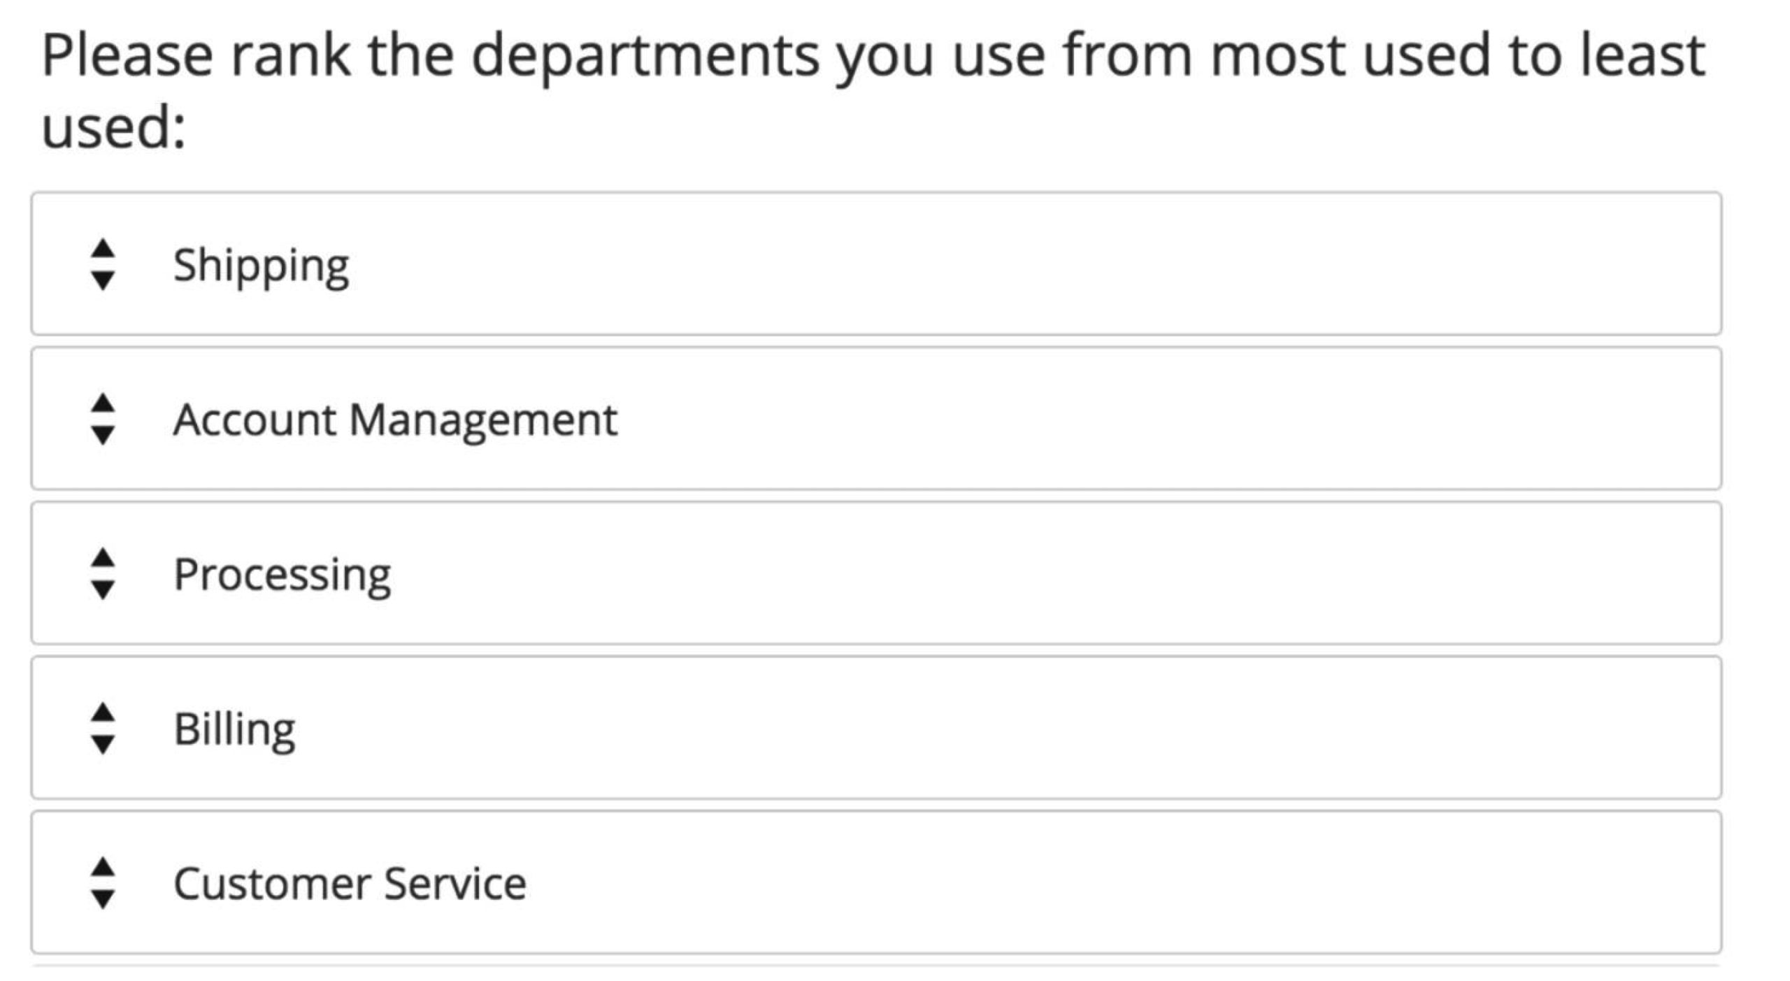Select the Processing label text
Viewport: 1790px width, 981px height.
(x=282, y=575)
